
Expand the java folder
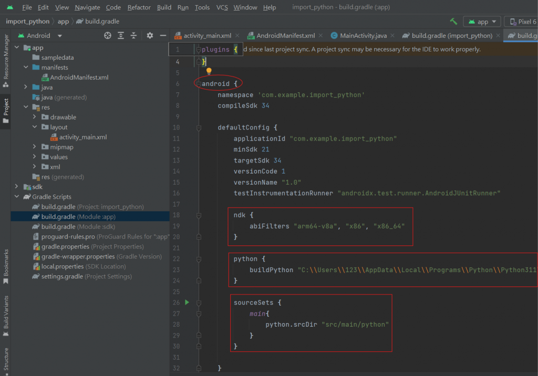point(26,87)
